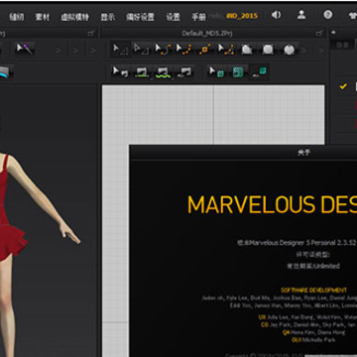Viewport: 357px width, 357px height.
Task: Pop out the Default_MD5.ZPrj 2D window
Action: 319,34
